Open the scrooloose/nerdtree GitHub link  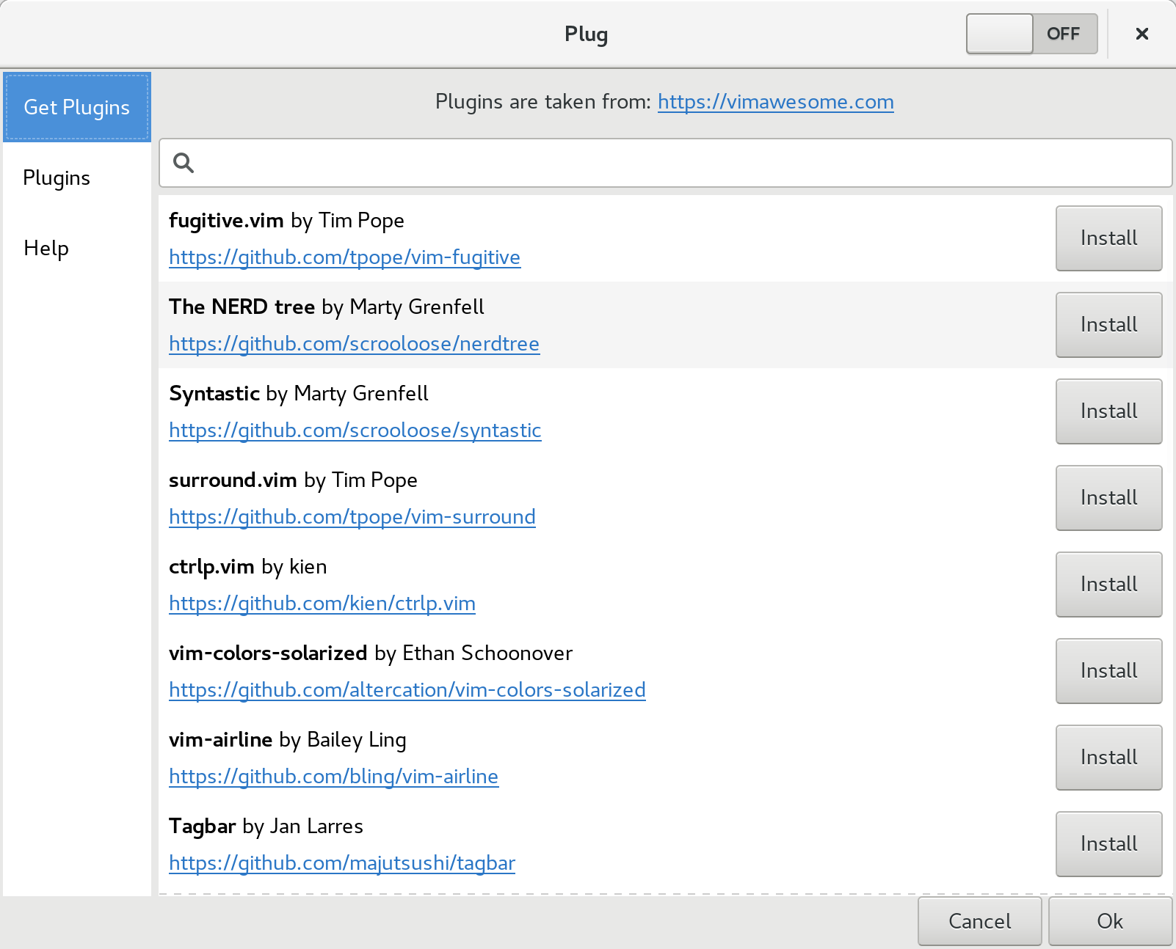[x=354, y=344]
